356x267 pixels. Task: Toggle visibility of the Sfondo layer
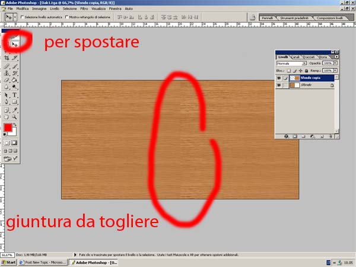click(279, 85)
